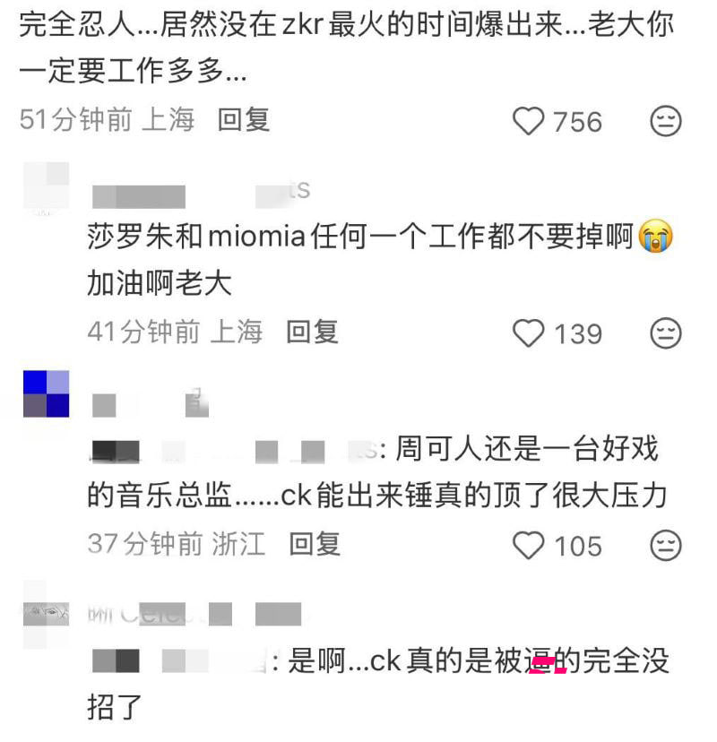Reply to the 51分钟前 上海 comment
717x742 pixels.
(x=244, y=120)
